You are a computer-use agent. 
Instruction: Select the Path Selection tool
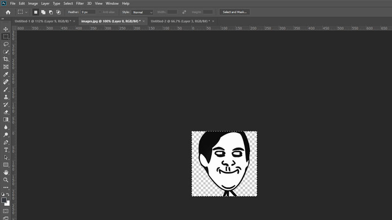click(6, 157)
